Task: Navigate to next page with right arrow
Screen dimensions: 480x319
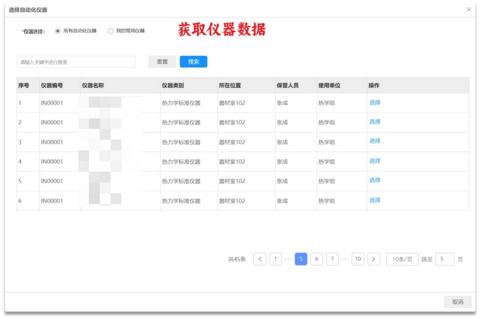Action: pyautogui.click(x=373, y=259)
